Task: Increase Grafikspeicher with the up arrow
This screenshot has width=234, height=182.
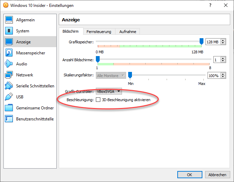Action: tap(223, 41)
